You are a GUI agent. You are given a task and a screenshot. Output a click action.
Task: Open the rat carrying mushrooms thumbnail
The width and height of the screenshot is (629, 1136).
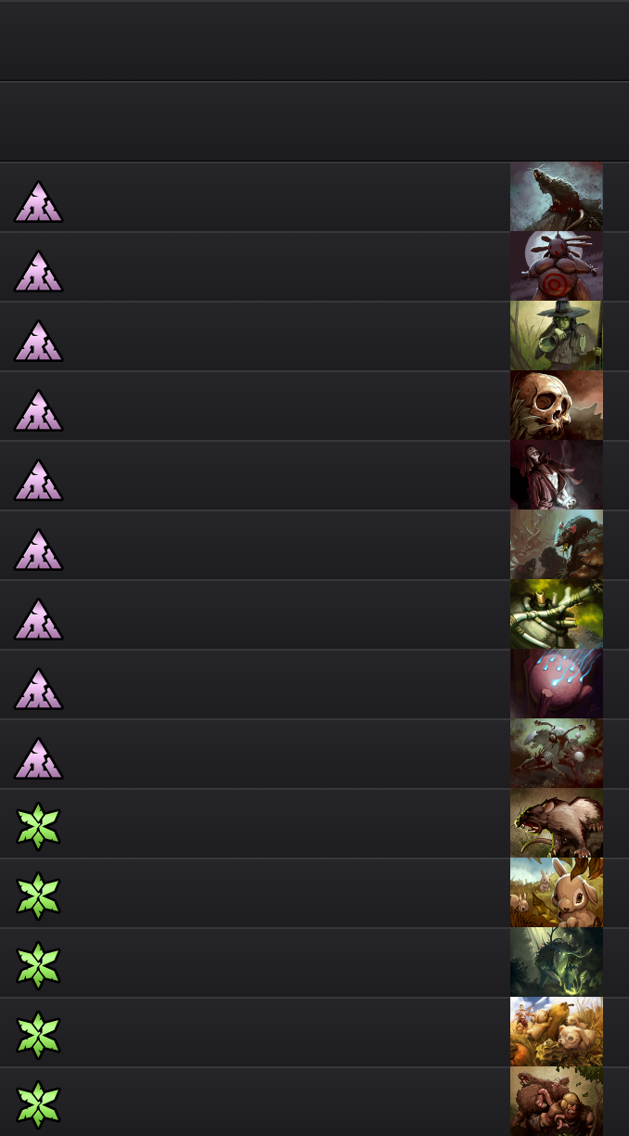pyautogui.click(x=557, y=545)
